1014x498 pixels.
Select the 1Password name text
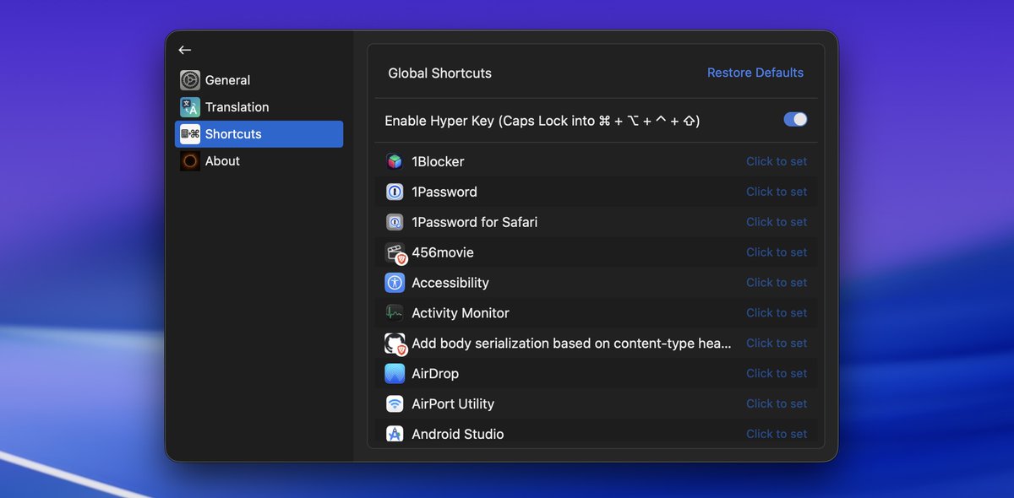coord(444,192)
